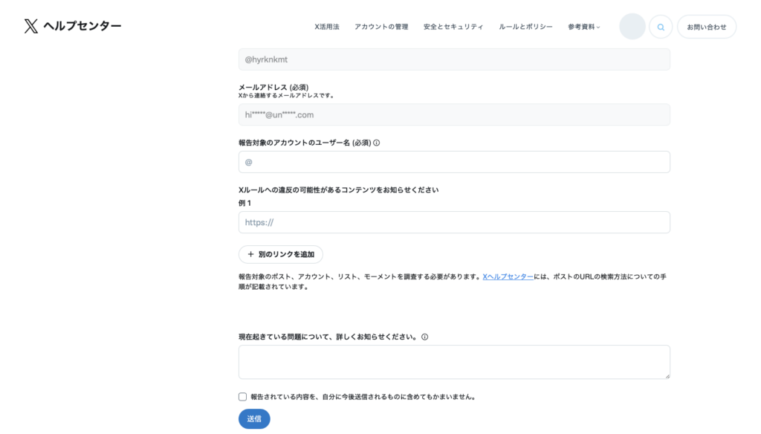Viewport: 761px width, 434px height.
Task: Click the 例 1 https:// URL field
Action: click(x=454, y=222)
